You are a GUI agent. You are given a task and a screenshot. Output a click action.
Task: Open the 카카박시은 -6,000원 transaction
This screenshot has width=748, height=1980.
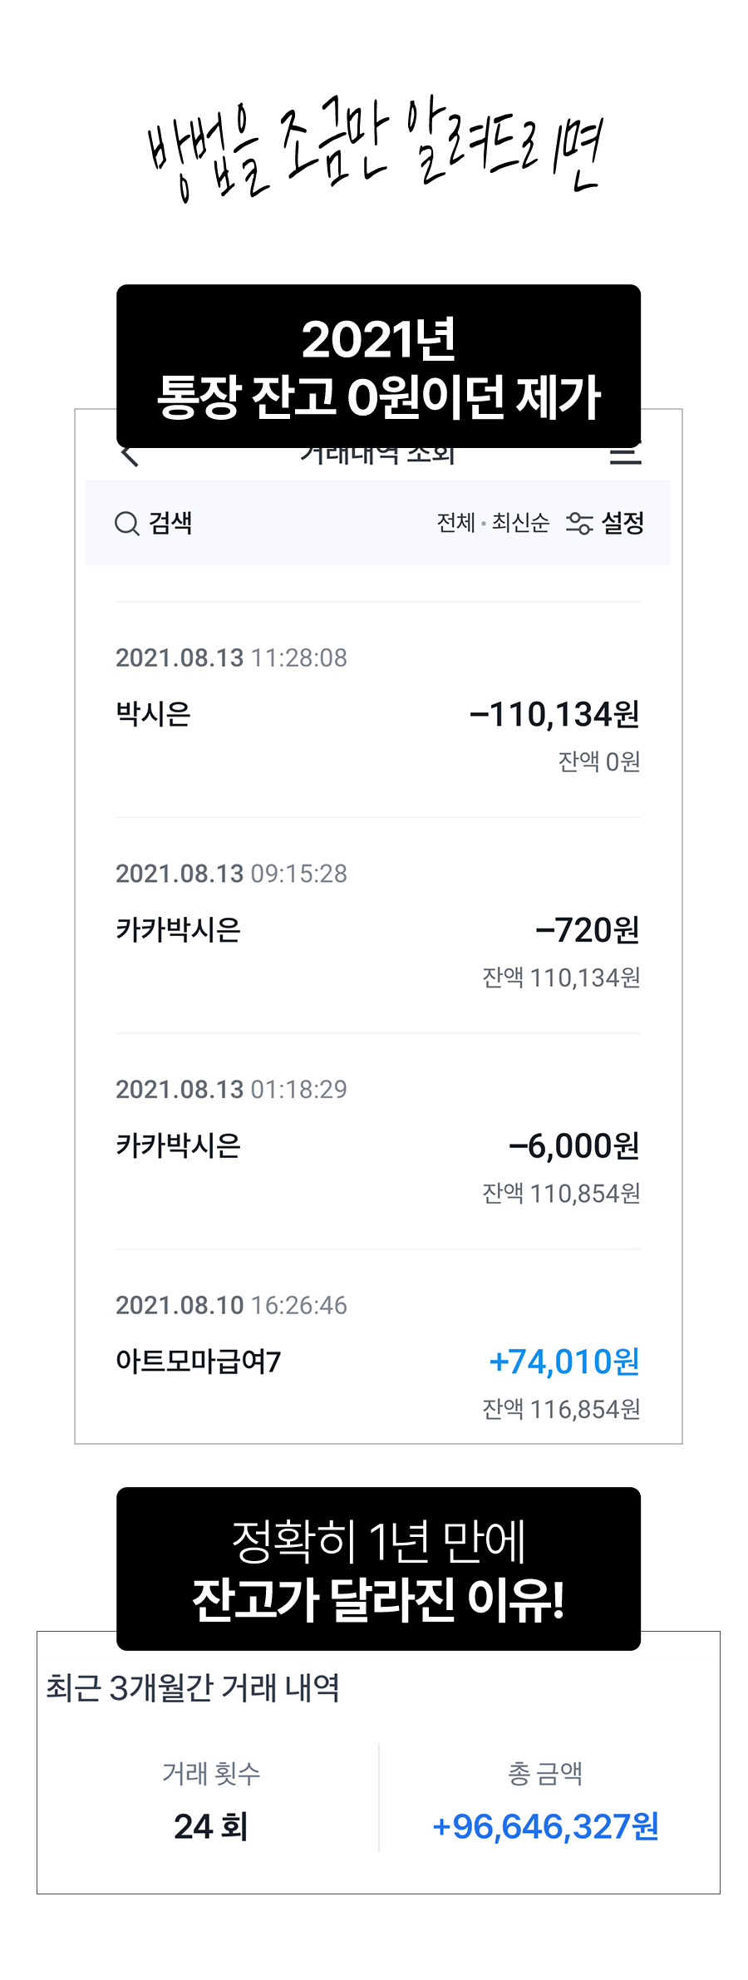pos(377,1142)
